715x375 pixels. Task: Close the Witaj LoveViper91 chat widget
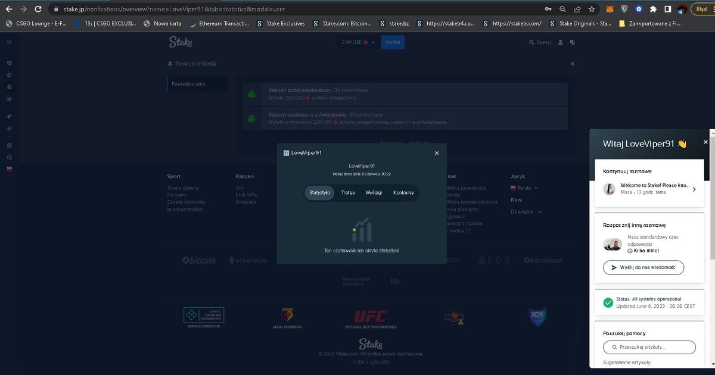tap(705, 142)
